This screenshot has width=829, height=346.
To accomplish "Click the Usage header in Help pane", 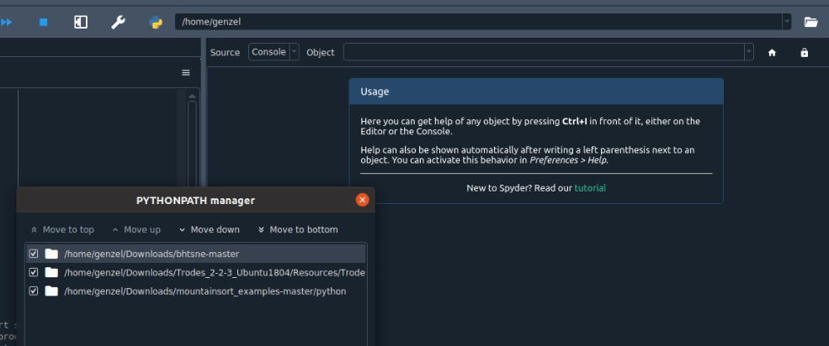I will tap(536, 92).
